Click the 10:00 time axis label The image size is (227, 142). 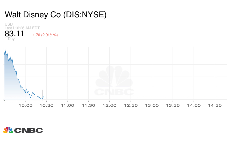click(26, 105)
